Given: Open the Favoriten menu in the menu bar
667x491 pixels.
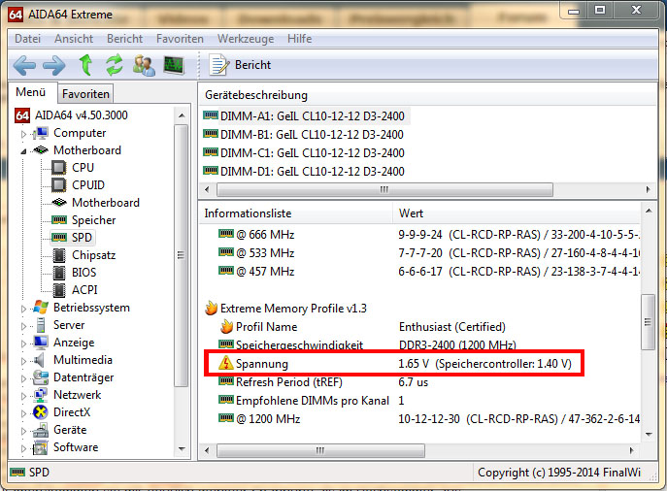Looking at the screenshot, I should (x=180, y=39).
